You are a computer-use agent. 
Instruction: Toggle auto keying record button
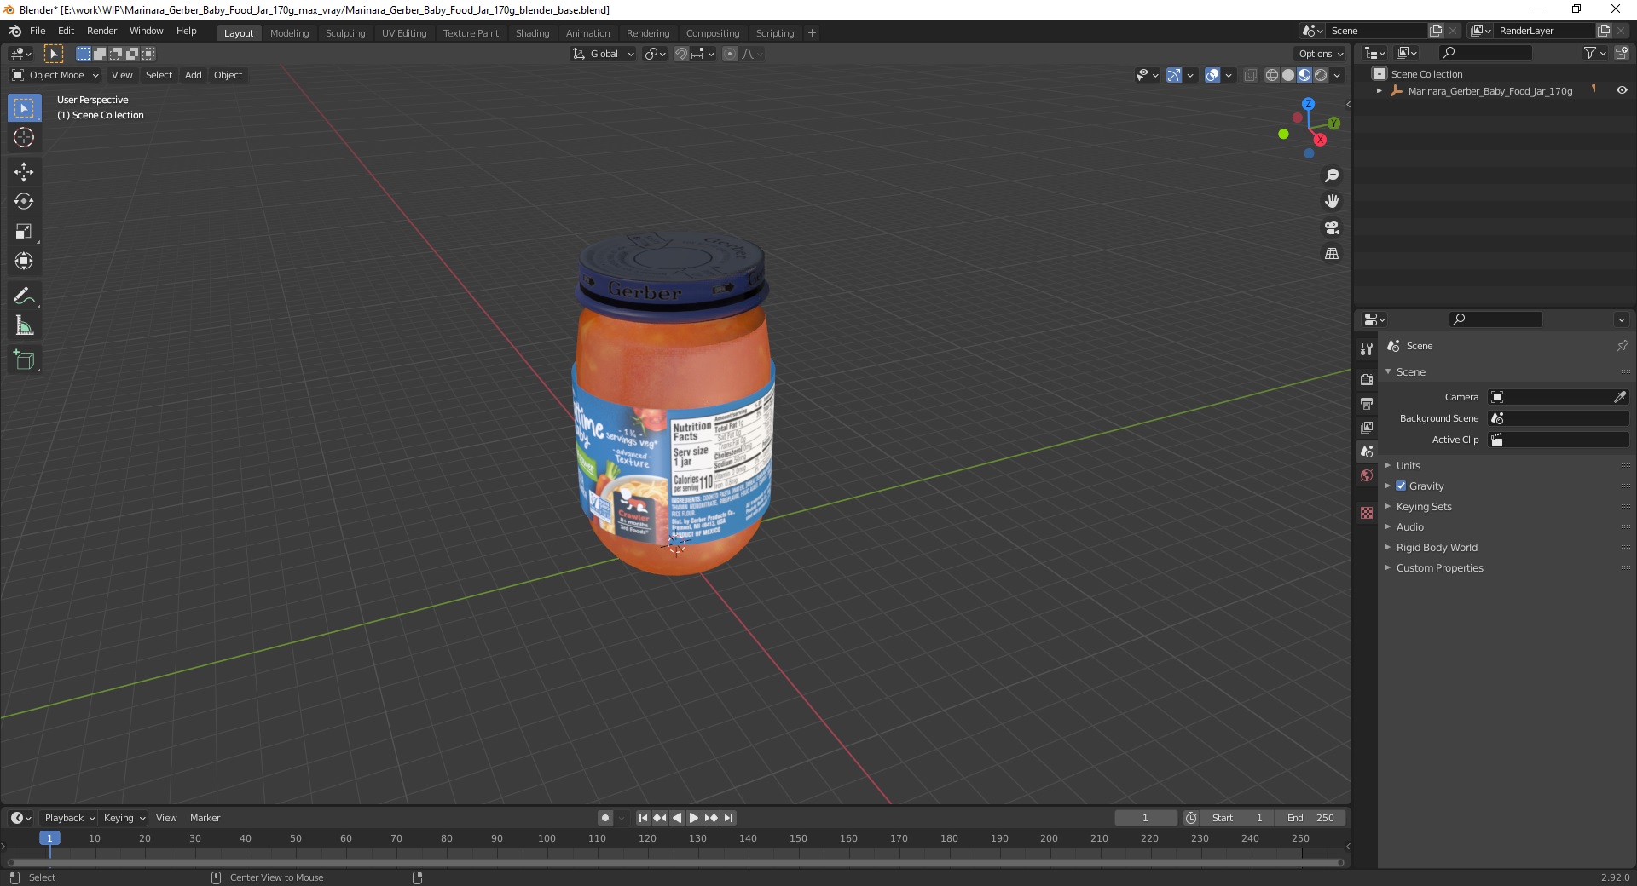(605, 818)
